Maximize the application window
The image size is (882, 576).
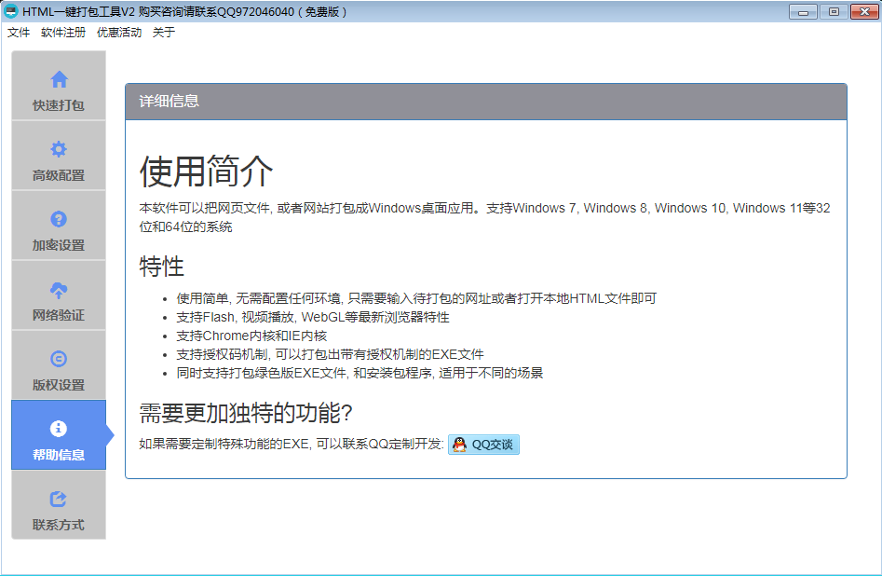click(x=833, y=11)
